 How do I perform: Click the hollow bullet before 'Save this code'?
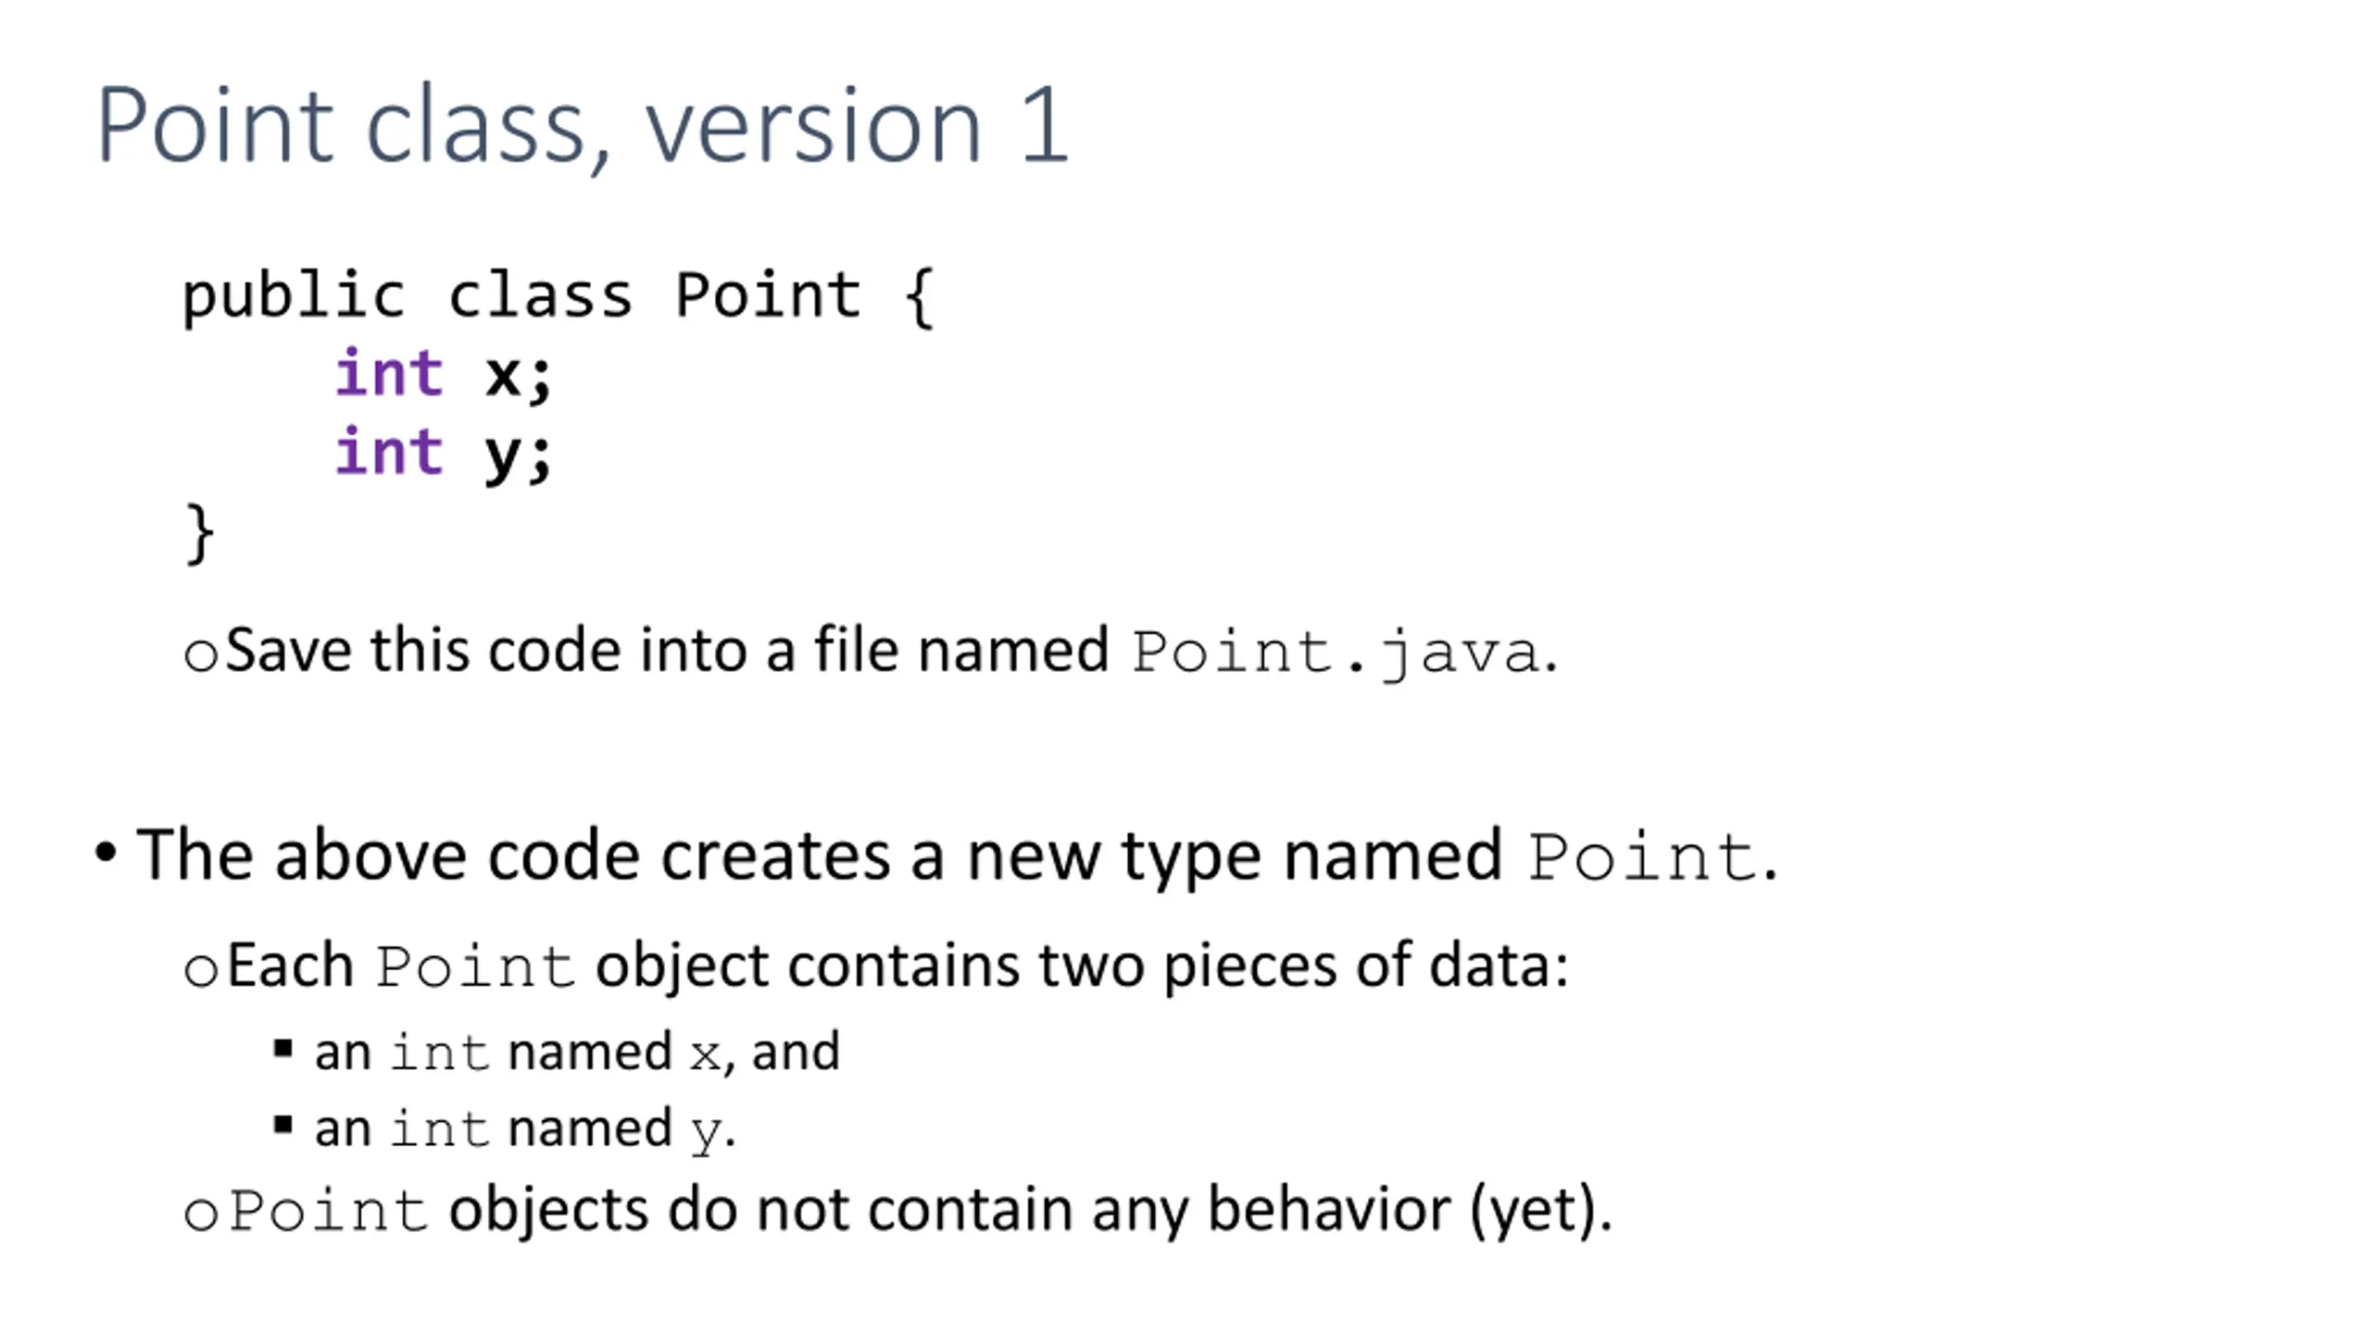coord(201,655)
